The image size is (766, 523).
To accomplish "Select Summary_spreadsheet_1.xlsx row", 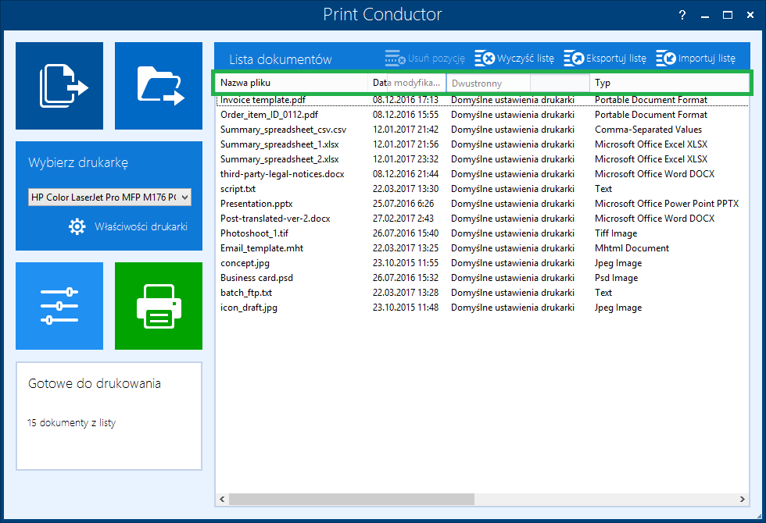I will 481,144.
